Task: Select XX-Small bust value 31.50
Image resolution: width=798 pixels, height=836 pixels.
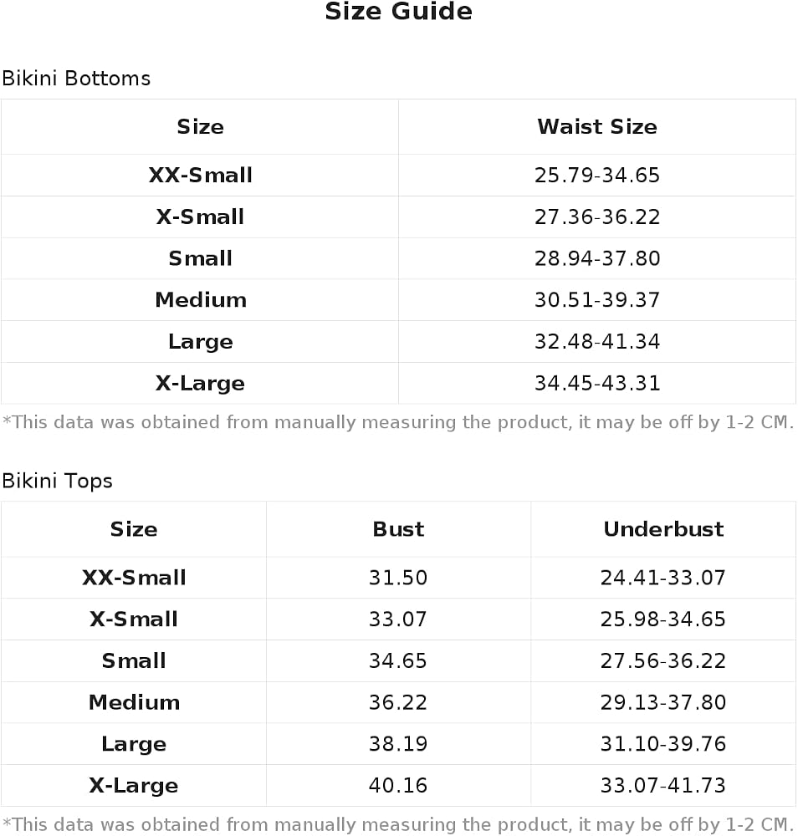Action: 398,578
